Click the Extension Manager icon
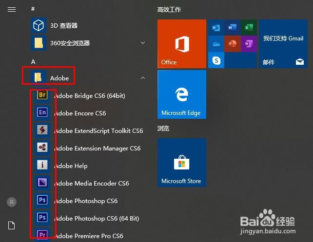 pyautogui.click(x=42, y=148)
